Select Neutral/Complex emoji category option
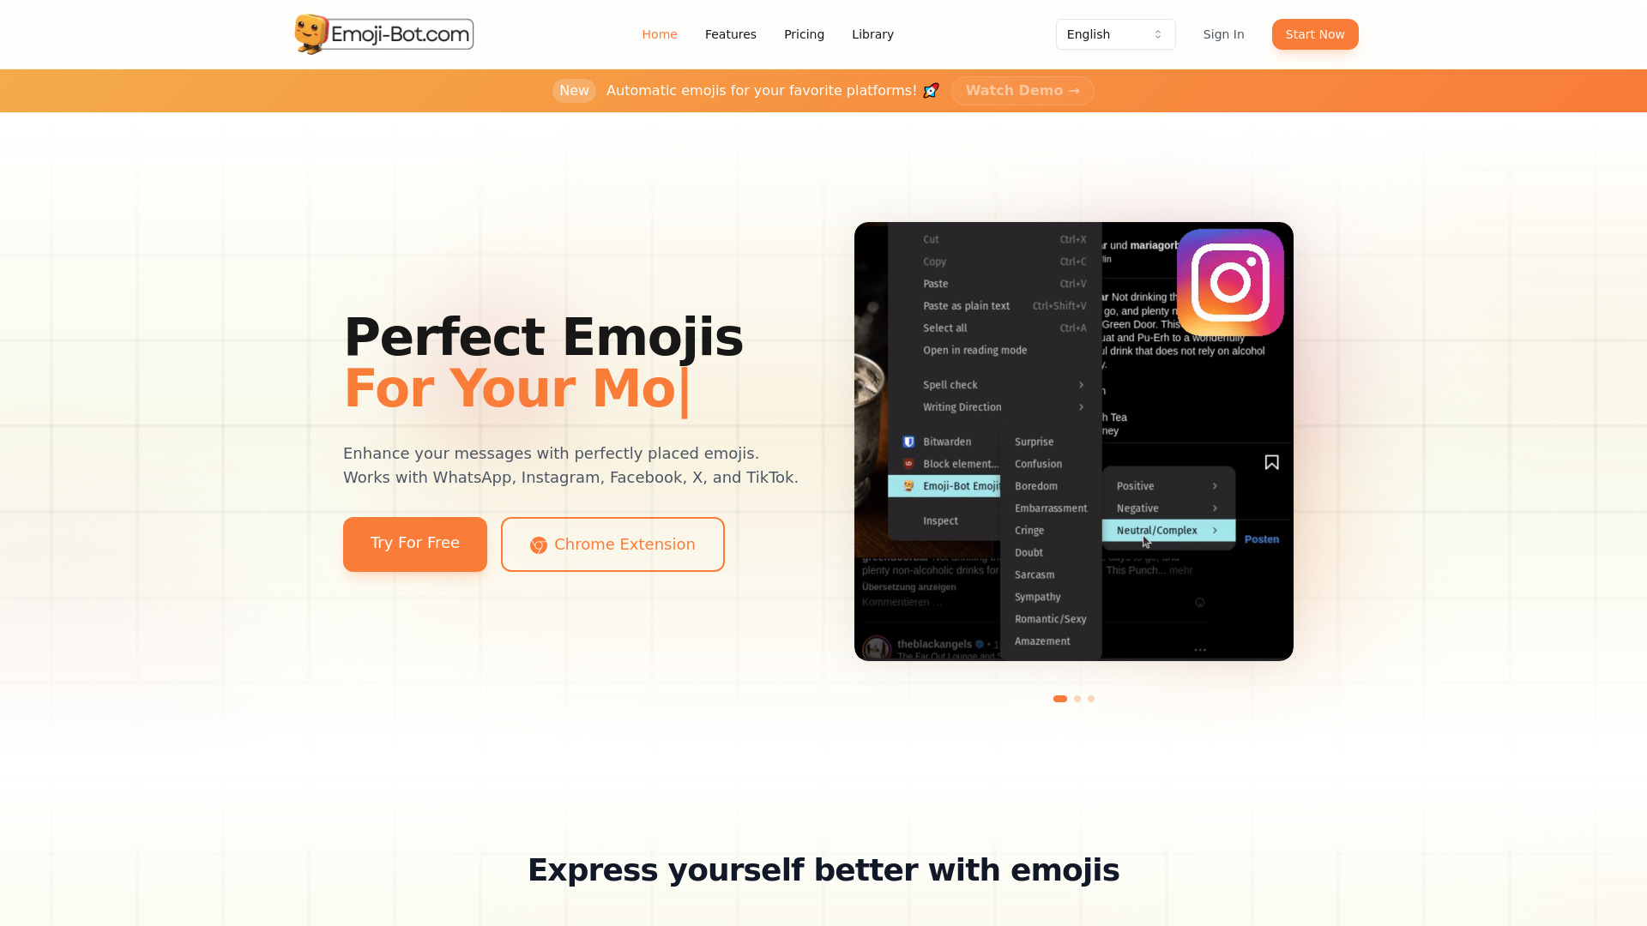This screenshot has height=926, width=1647. [1165, 530]
